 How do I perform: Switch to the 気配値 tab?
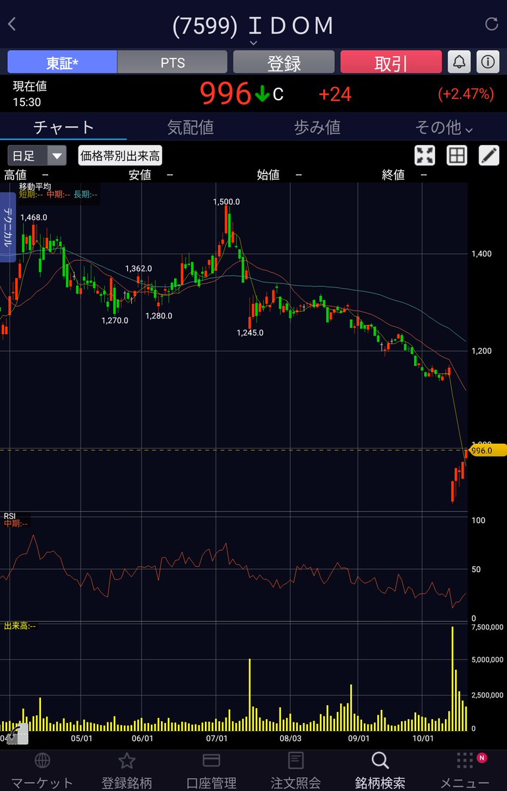[190, 127]
